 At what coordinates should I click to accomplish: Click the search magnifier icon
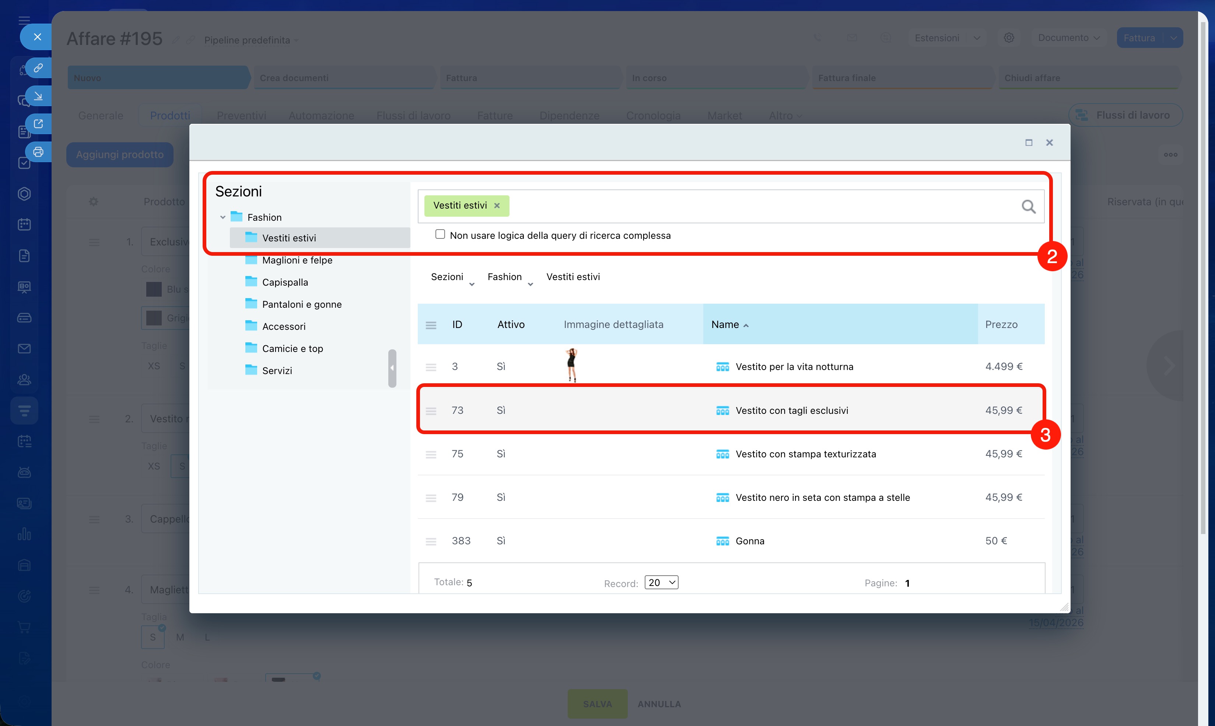pos(1028,206)
